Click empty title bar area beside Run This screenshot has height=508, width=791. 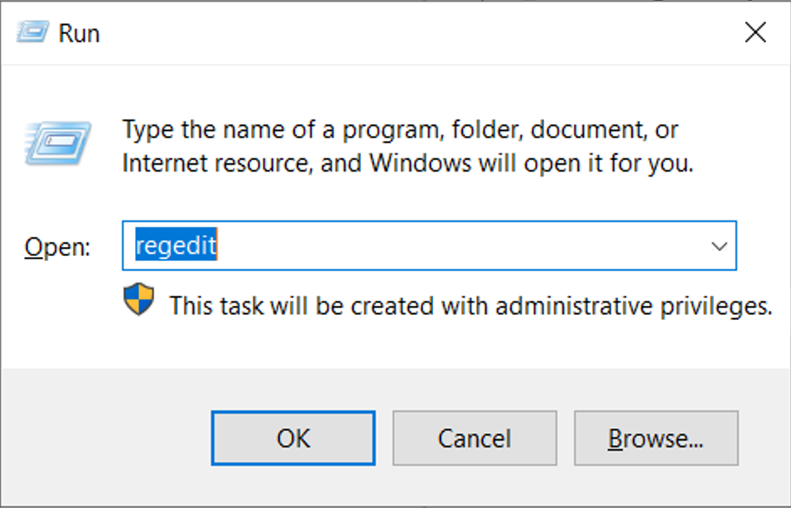pyautogui.click(x=414, y=33)
